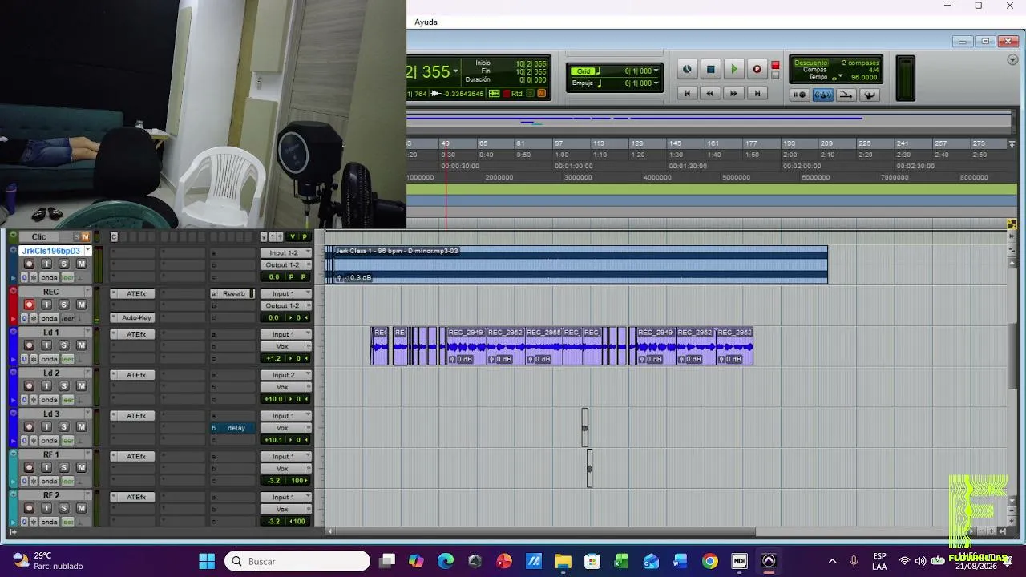Open File Explorer from taskbar

563,561
